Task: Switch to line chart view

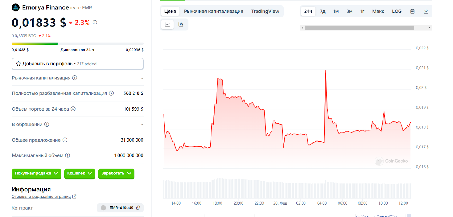Action: (167, 24)
